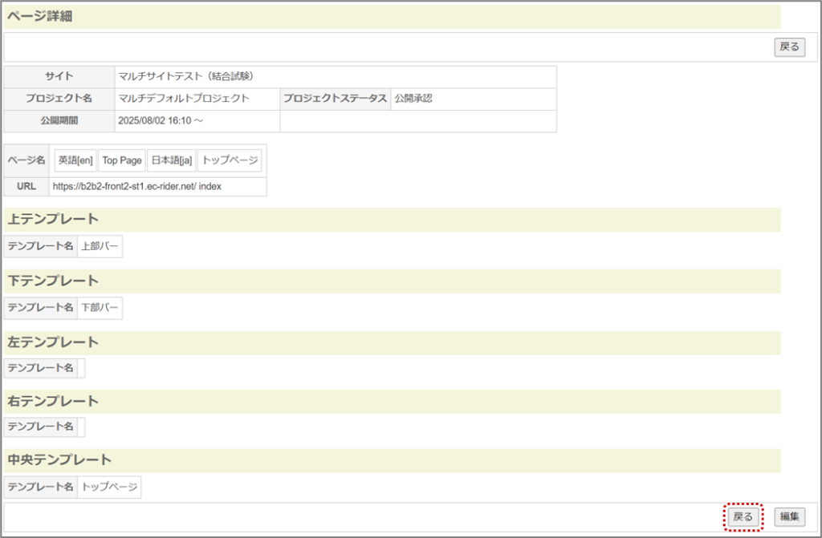Click the b2b2-front2-st1.ec-rider.net URL text
Viewport: 822px width, 538px height.
click(136, 186)
